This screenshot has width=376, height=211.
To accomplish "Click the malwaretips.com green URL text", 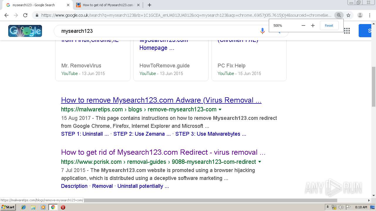I will click(x=139, y=109).
